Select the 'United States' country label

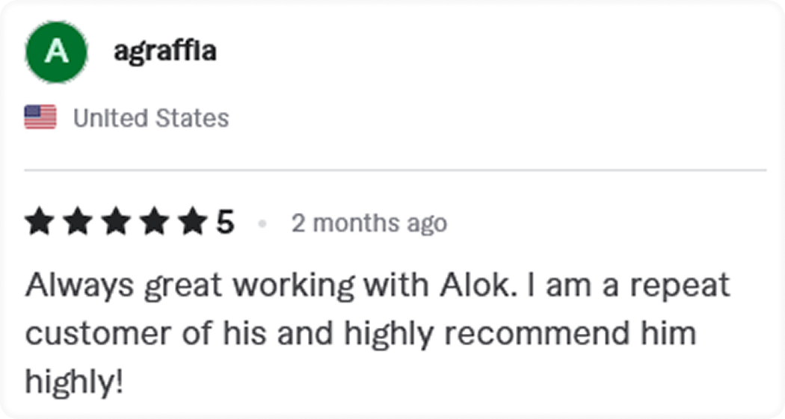click(151, 118)
